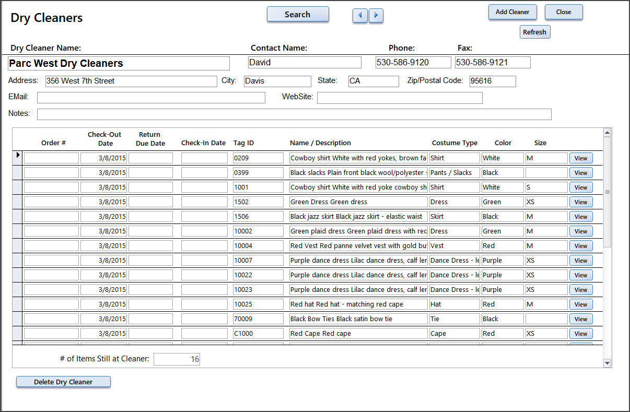
Task: Click the Refresh button
Action: (x=534, y=32)
